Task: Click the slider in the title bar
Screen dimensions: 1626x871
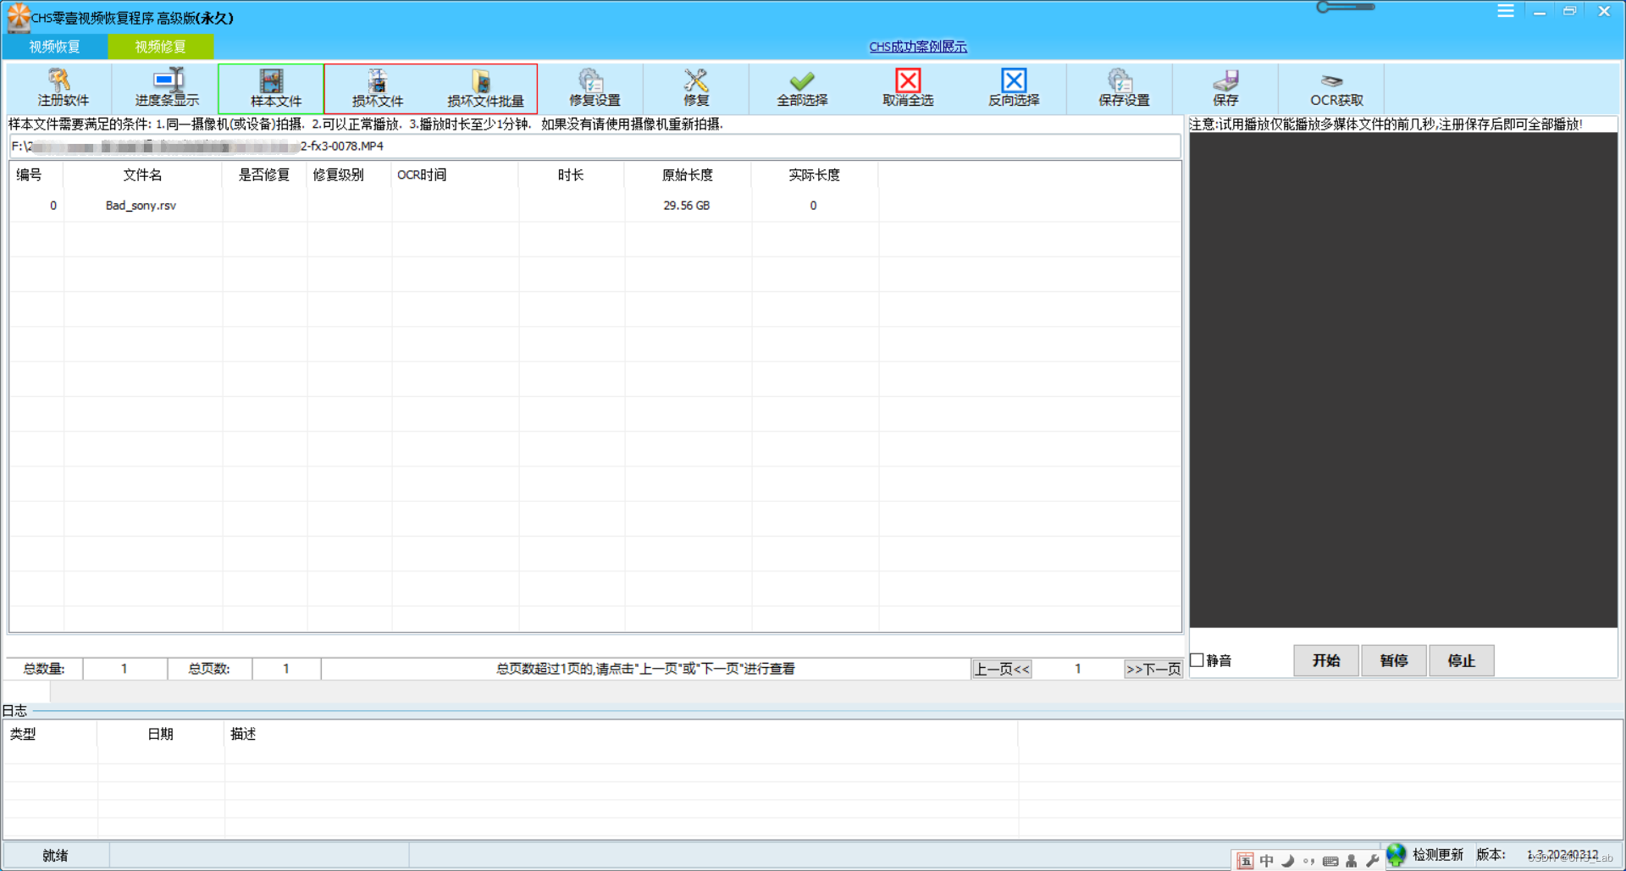Action: (1346, 8)
